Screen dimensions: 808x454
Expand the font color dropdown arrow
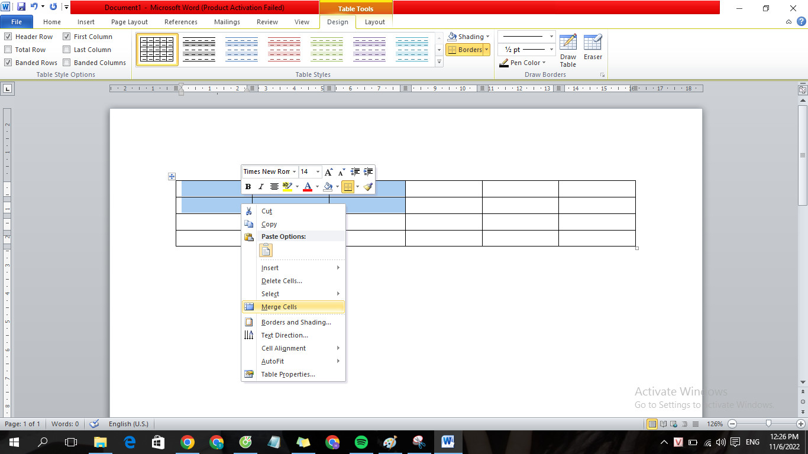click(x=317, y=187)
